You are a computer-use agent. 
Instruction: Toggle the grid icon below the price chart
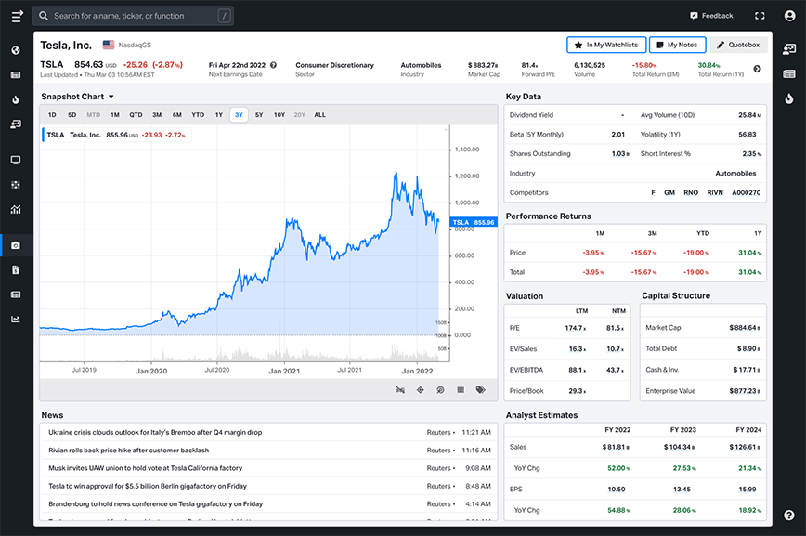click(x=461, y=390)
